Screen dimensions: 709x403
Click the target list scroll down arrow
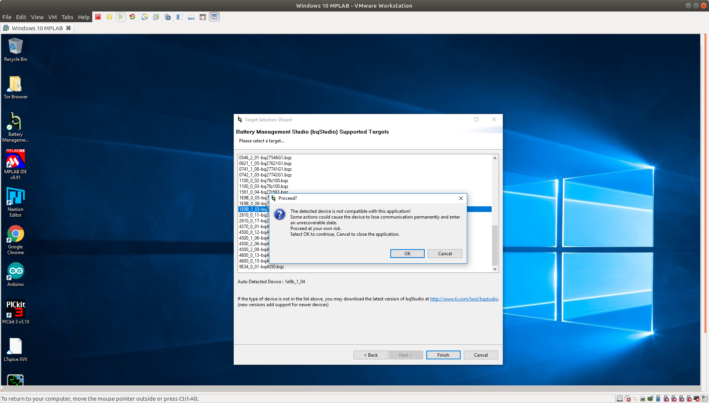click(495, 269)
